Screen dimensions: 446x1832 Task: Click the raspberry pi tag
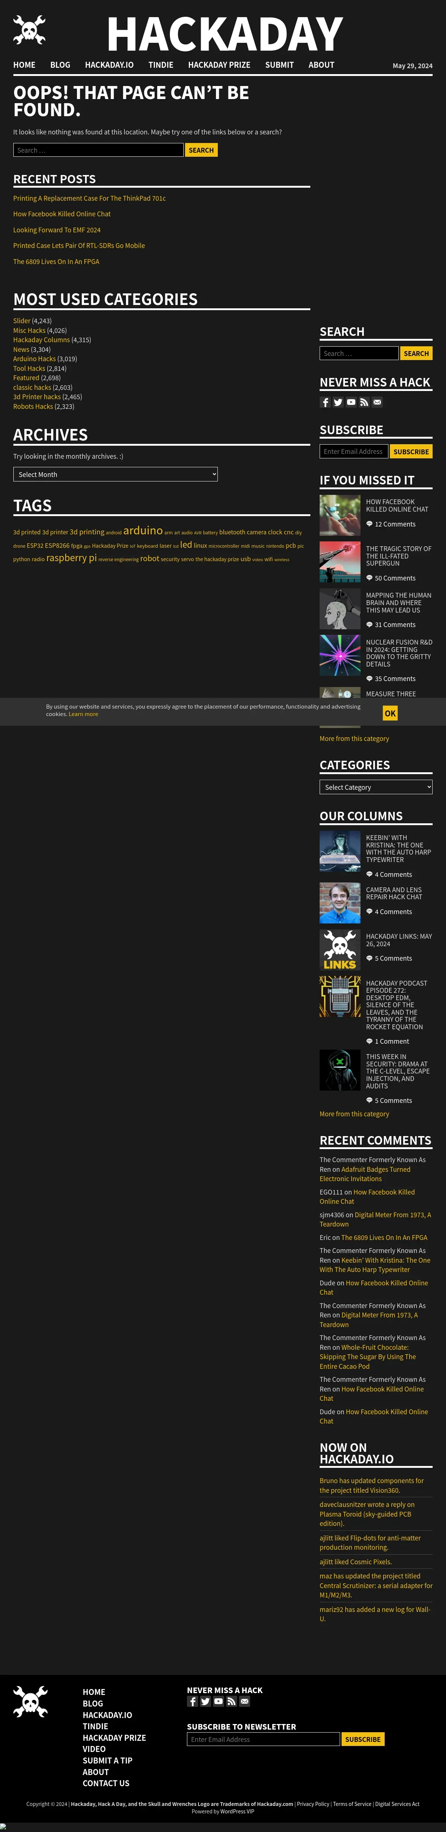pos(71,558)
